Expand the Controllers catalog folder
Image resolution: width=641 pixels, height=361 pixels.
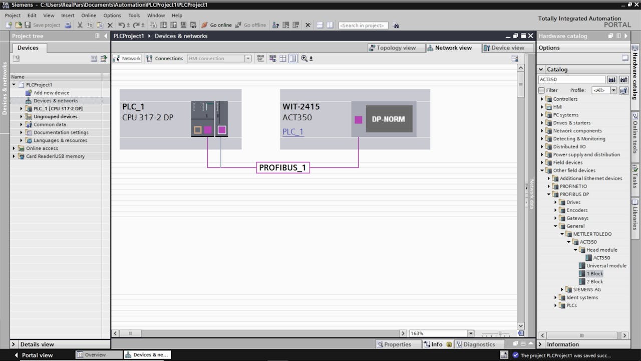click(x=542, y=99)
